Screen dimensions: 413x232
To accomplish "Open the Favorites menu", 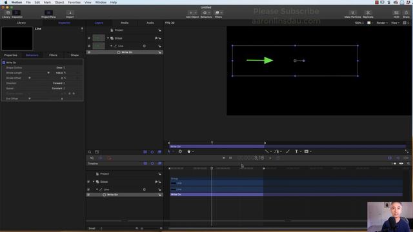I will [x=74, y=3].
